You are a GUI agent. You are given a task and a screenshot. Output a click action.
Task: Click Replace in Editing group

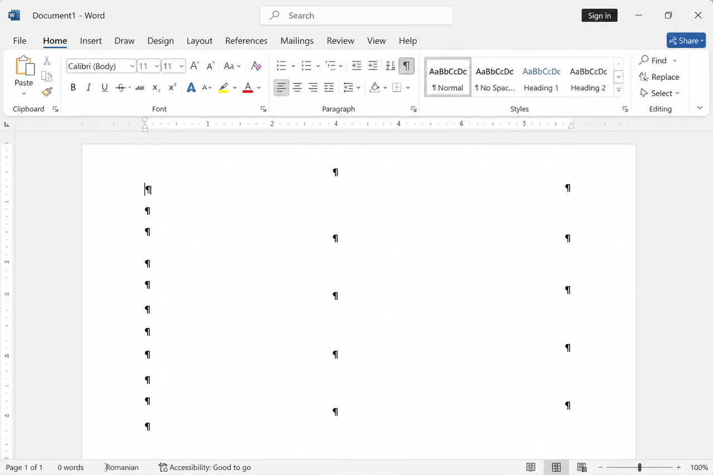click(659, 77)
